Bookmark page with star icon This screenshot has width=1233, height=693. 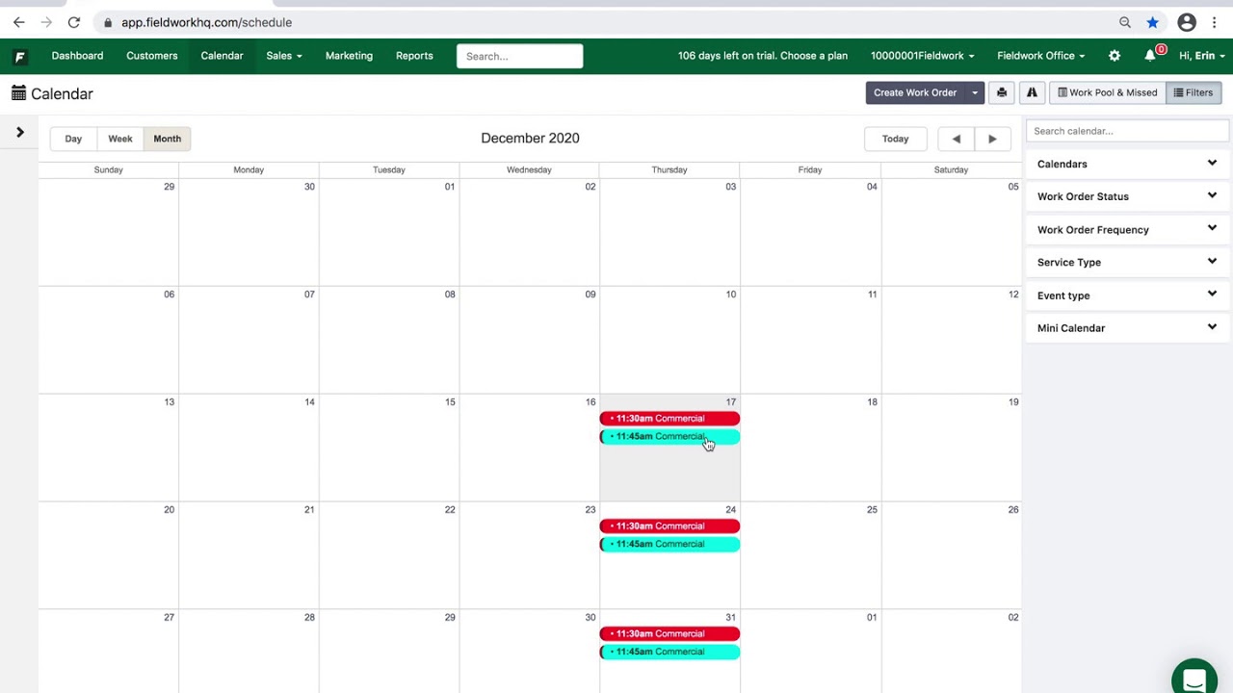click(x=1152, y=22)
